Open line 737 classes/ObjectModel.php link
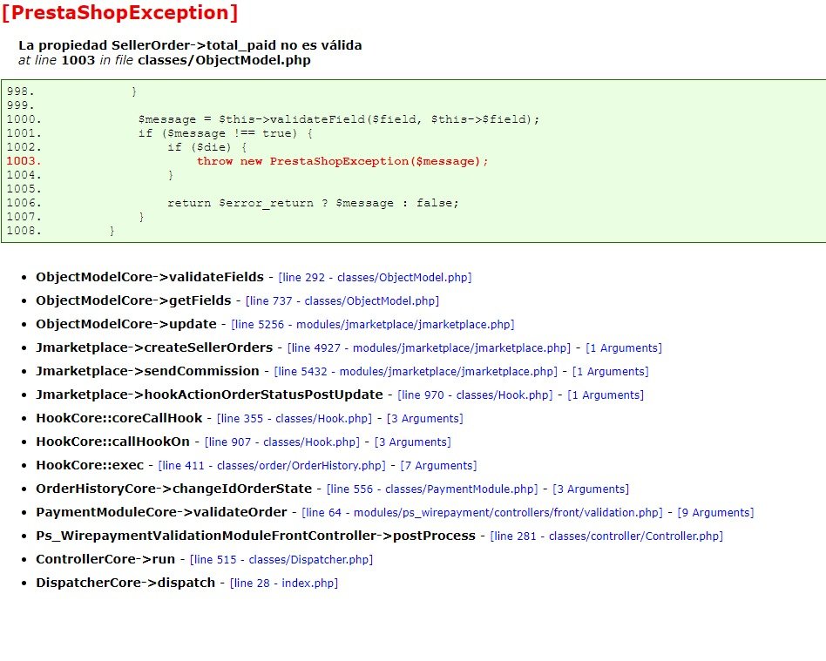The height and width of the screenshot is (661, 826). [x=342, y=300]
